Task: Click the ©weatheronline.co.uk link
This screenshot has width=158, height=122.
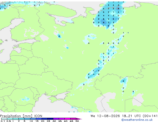Action: tap(137, 120)
